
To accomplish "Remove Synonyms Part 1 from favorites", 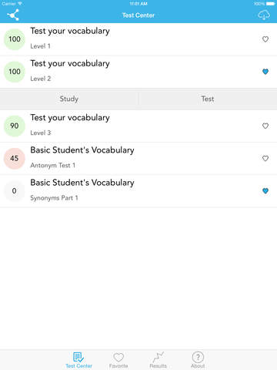I will click(x=265, y=190).
